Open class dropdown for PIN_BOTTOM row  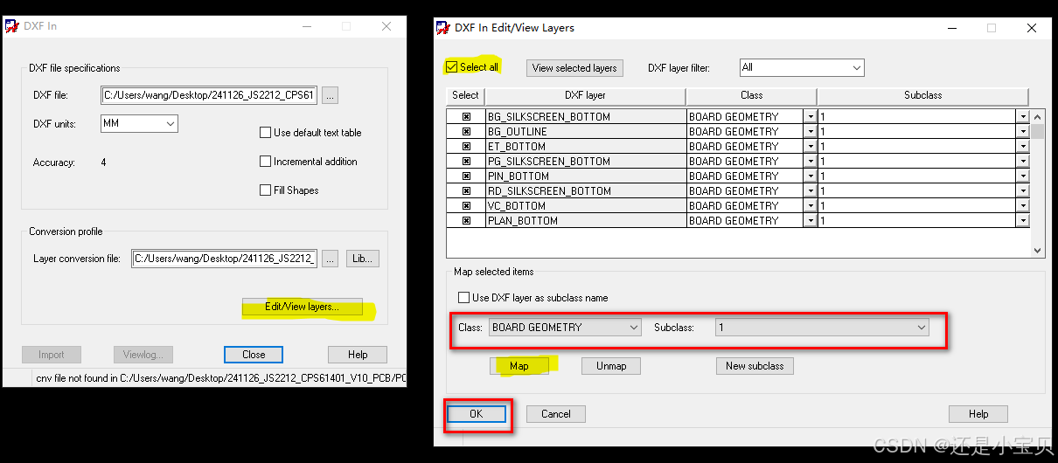[810, 176]
